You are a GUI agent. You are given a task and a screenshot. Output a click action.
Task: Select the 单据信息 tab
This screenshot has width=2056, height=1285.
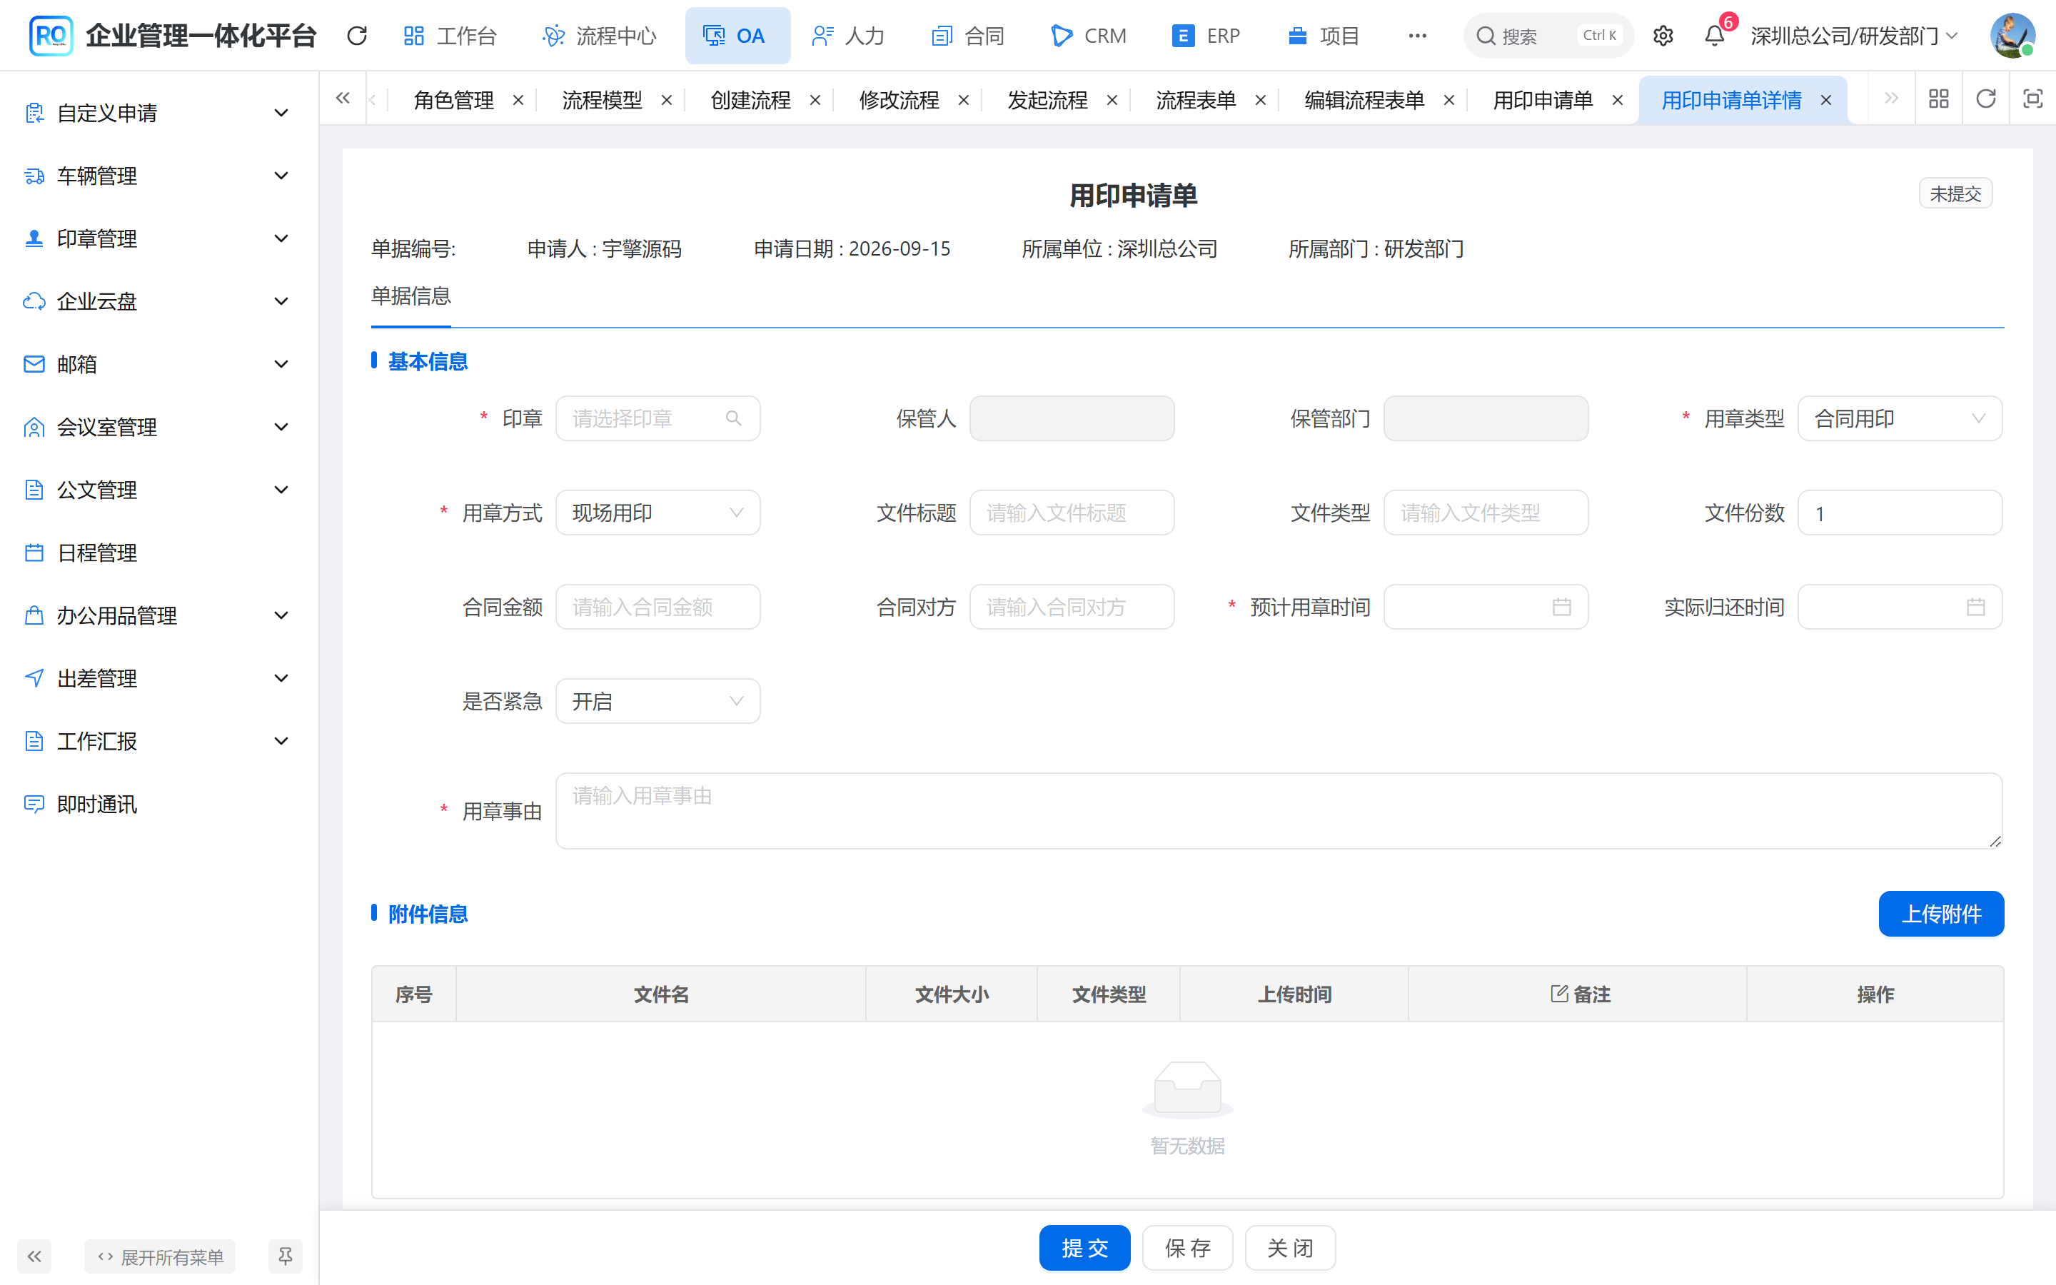point(411,296)
